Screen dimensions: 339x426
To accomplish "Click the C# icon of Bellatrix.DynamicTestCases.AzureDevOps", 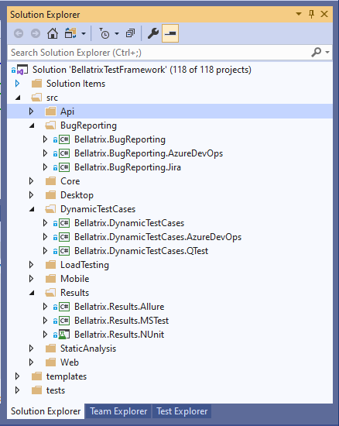I will tap(64, 237).
